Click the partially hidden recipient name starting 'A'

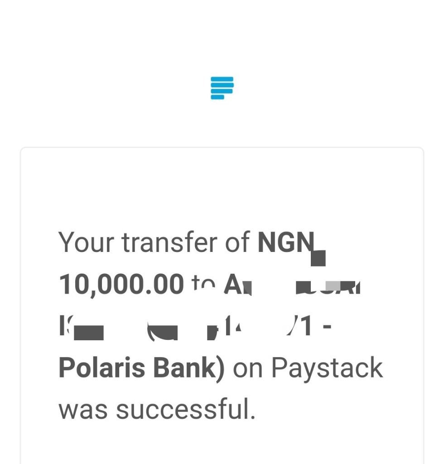(237, 285)
